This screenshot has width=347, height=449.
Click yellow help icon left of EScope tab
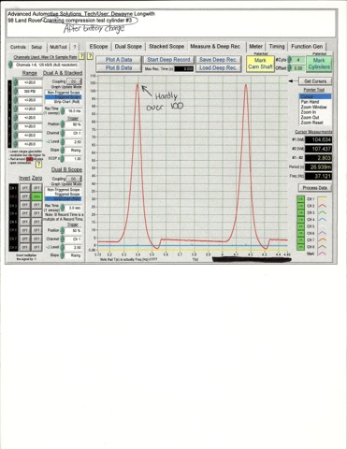pyautogui.click(x=90, y=56)
